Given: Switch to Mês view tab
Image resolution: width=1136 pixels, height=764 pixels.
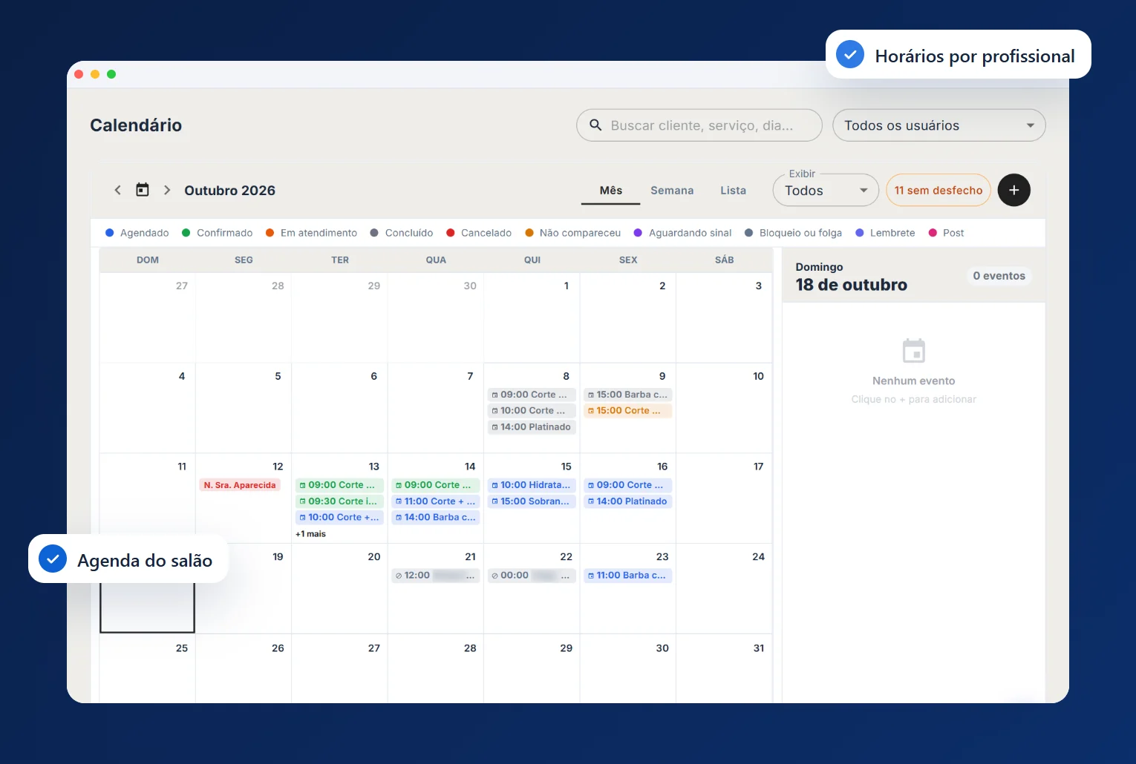Looking at the screenshot, I should click(x=611, y=191).
